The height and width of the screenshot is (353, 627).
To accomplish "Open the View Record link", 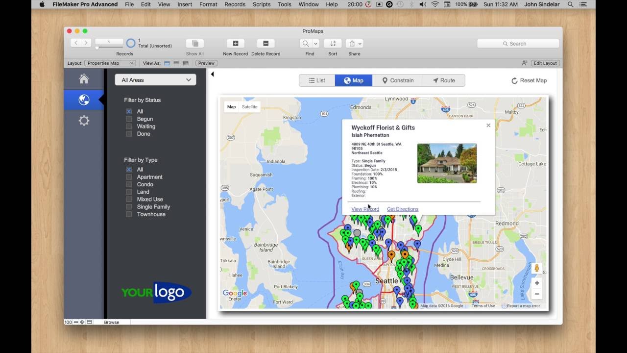I will [x=365, y=209].
